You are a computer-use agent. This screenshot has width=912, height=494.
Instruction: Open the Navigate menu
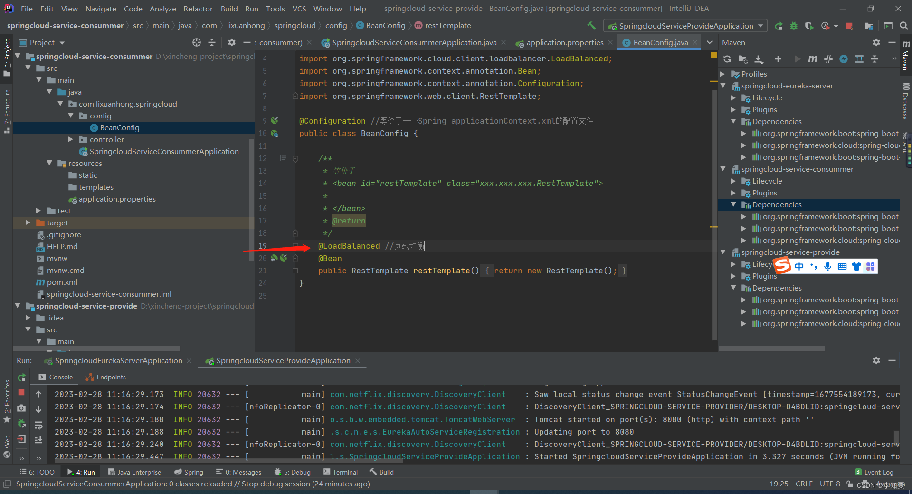101,9
